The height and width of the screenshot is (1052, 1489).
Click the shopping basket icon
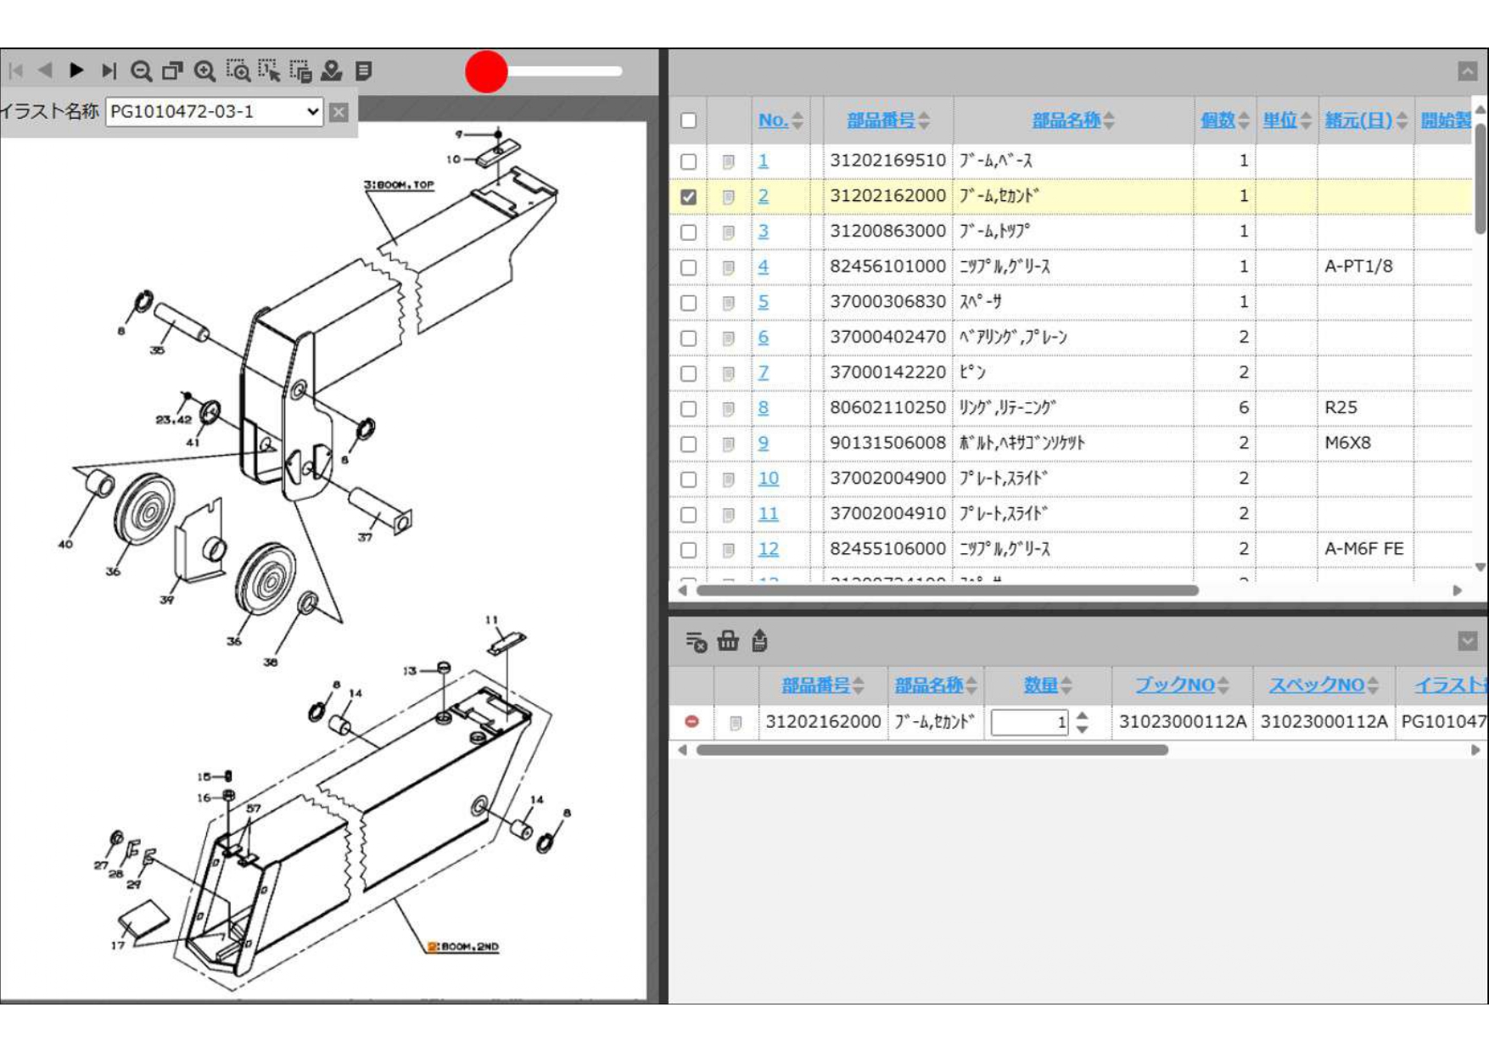[728, 641]
